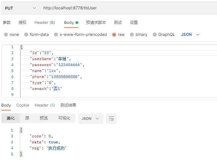Click the "name":"lxx" line
Viewport: 217px width, 163px height.
click(45, 71)
